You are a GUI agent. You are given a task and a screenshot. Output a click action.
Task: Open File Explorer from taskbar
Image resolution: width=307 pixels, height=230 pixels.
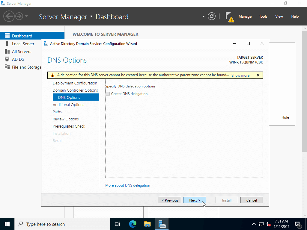[147, 224]
